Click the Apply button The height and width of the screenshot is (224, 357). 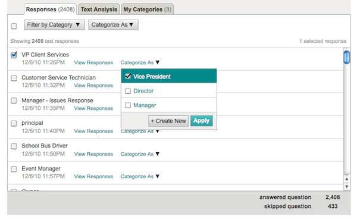coord(202,121)
